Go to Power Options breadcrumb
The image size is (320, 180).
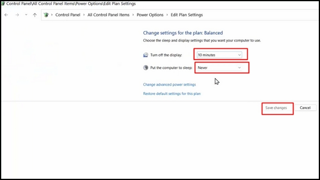pyautogui.click(x=150, y=15)
